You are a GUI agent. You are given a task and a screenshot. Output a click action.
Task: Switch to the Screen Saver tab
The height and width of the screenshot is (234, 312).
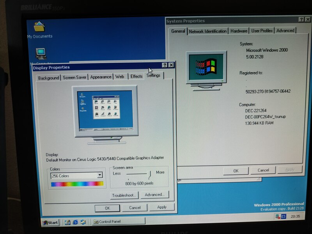[74, 77]
